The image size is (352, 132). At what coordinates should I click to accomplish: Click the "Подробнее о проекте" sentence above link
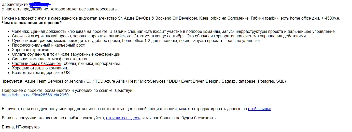67,91
